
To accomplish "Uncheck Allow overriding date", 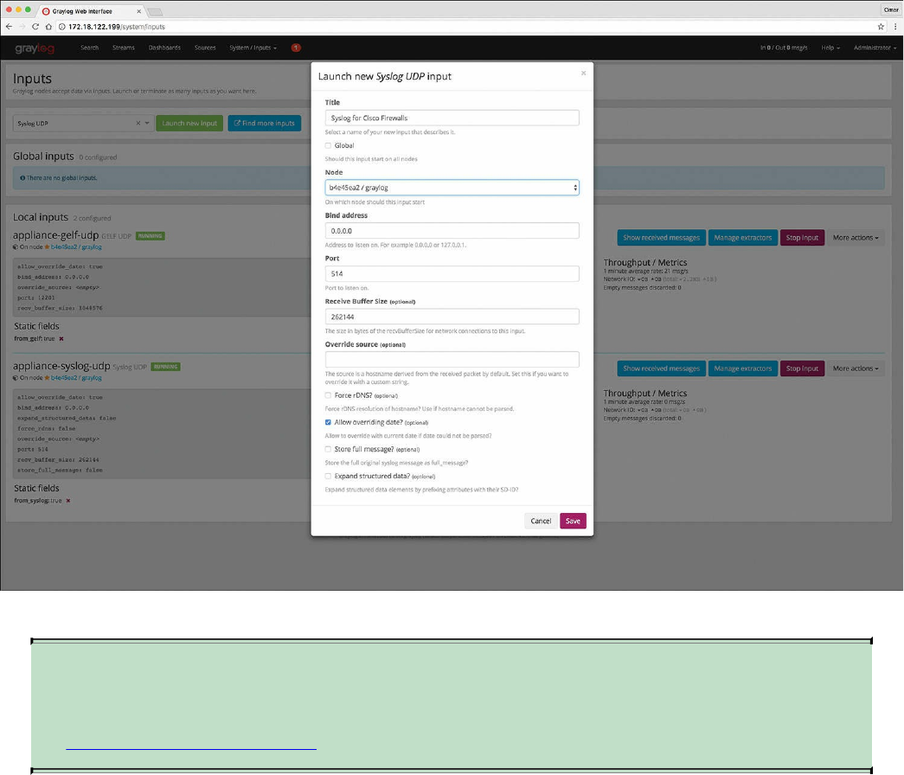I will [x=328, y=422].
